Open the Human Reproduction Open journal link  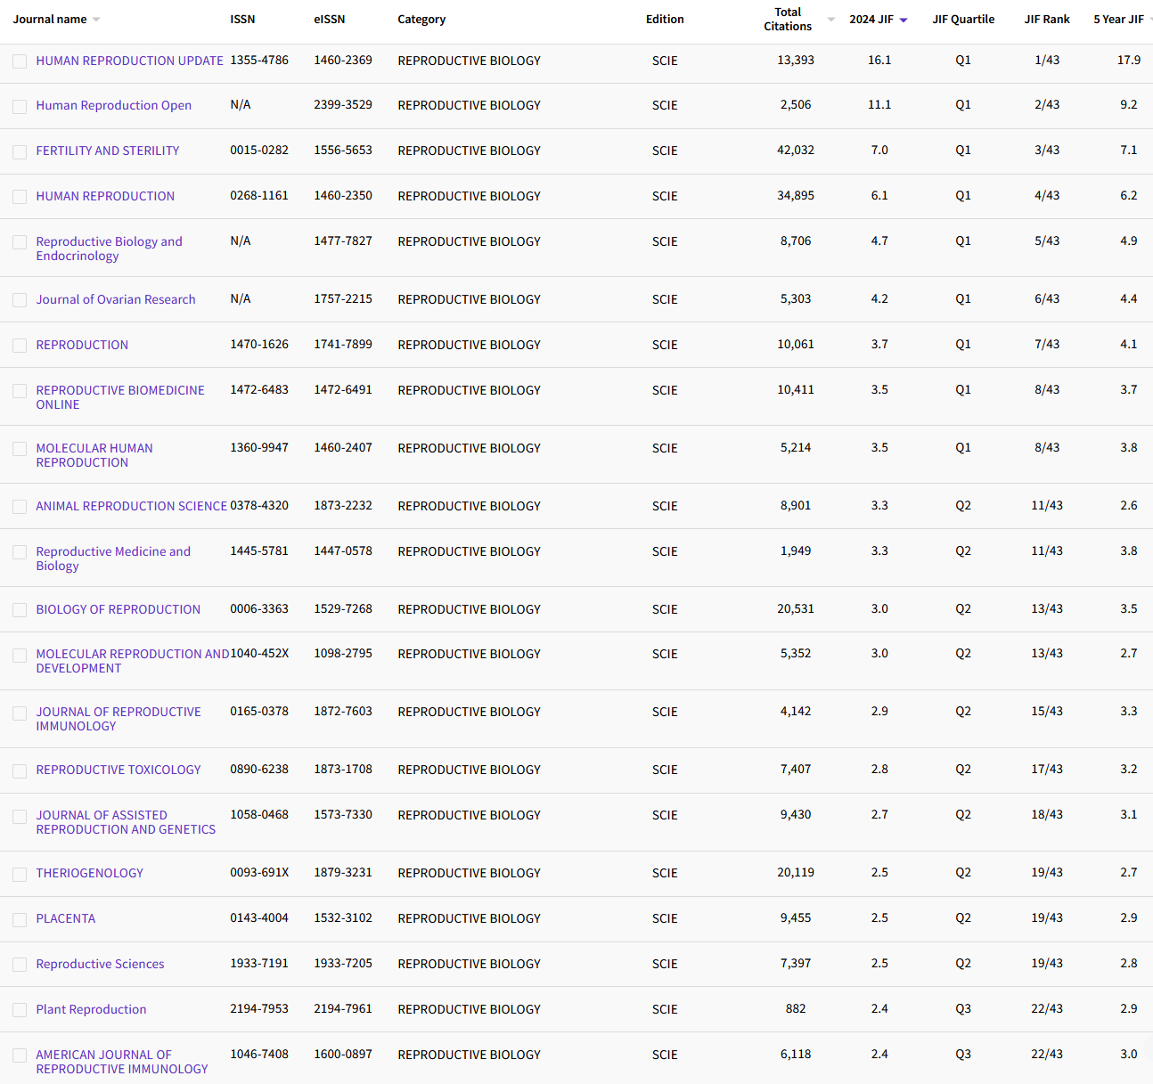(113, 105)
